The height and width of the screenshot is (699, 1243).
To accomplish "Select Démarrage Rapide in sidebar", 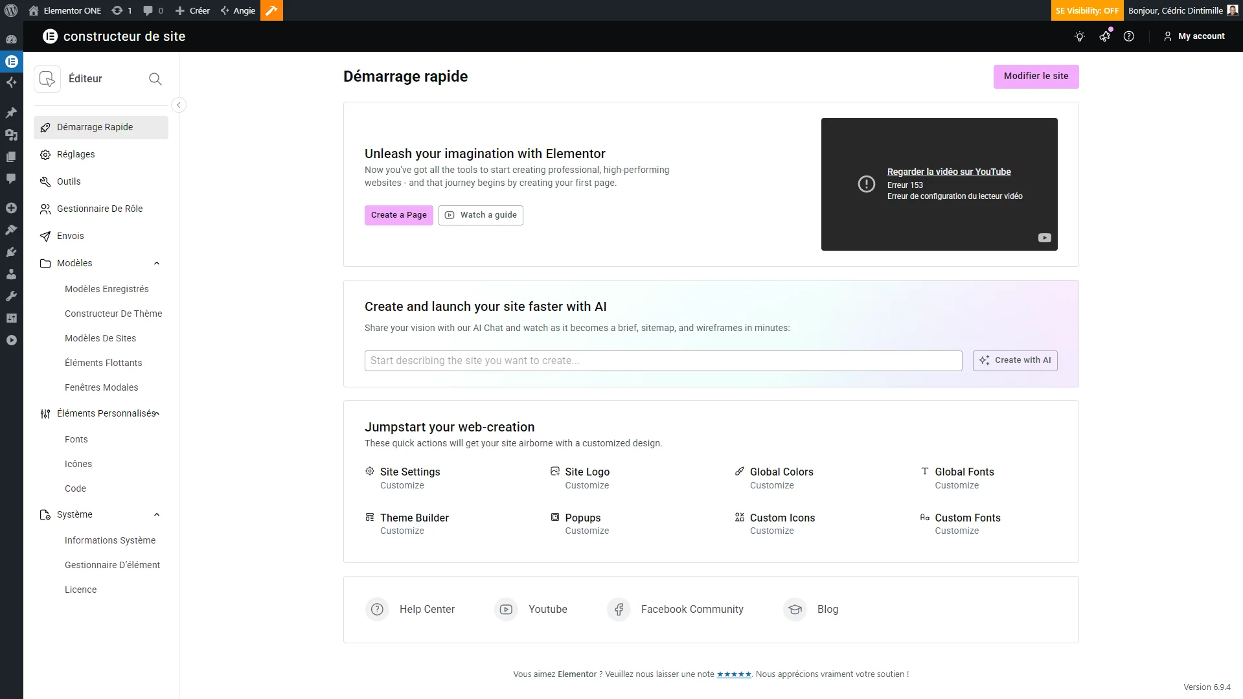I will click(101, 128).
